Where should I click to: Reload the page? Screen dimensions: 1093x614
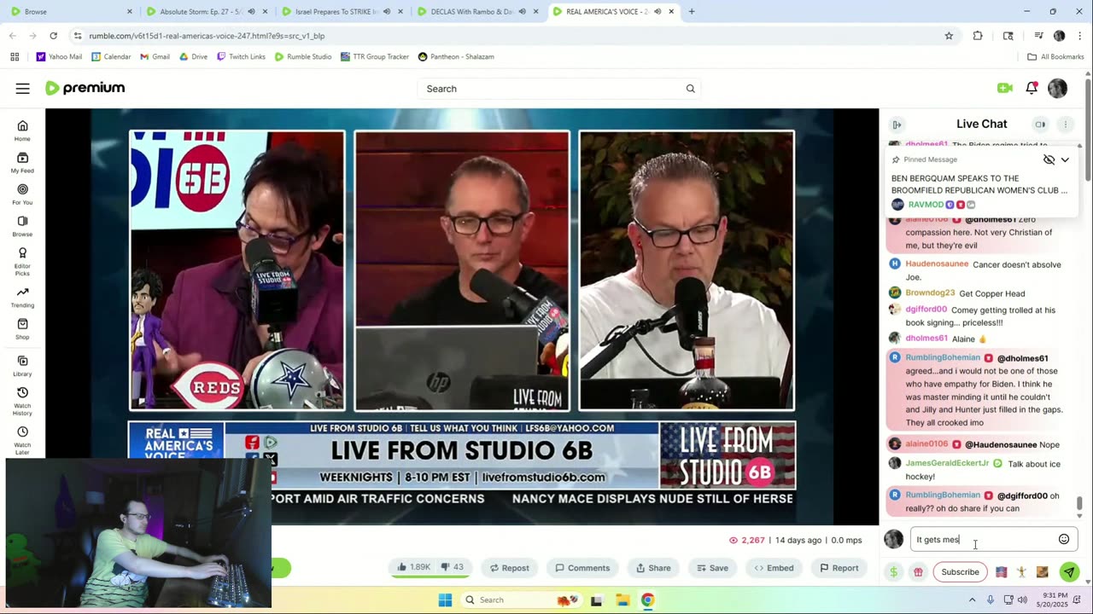pos(53,36)
